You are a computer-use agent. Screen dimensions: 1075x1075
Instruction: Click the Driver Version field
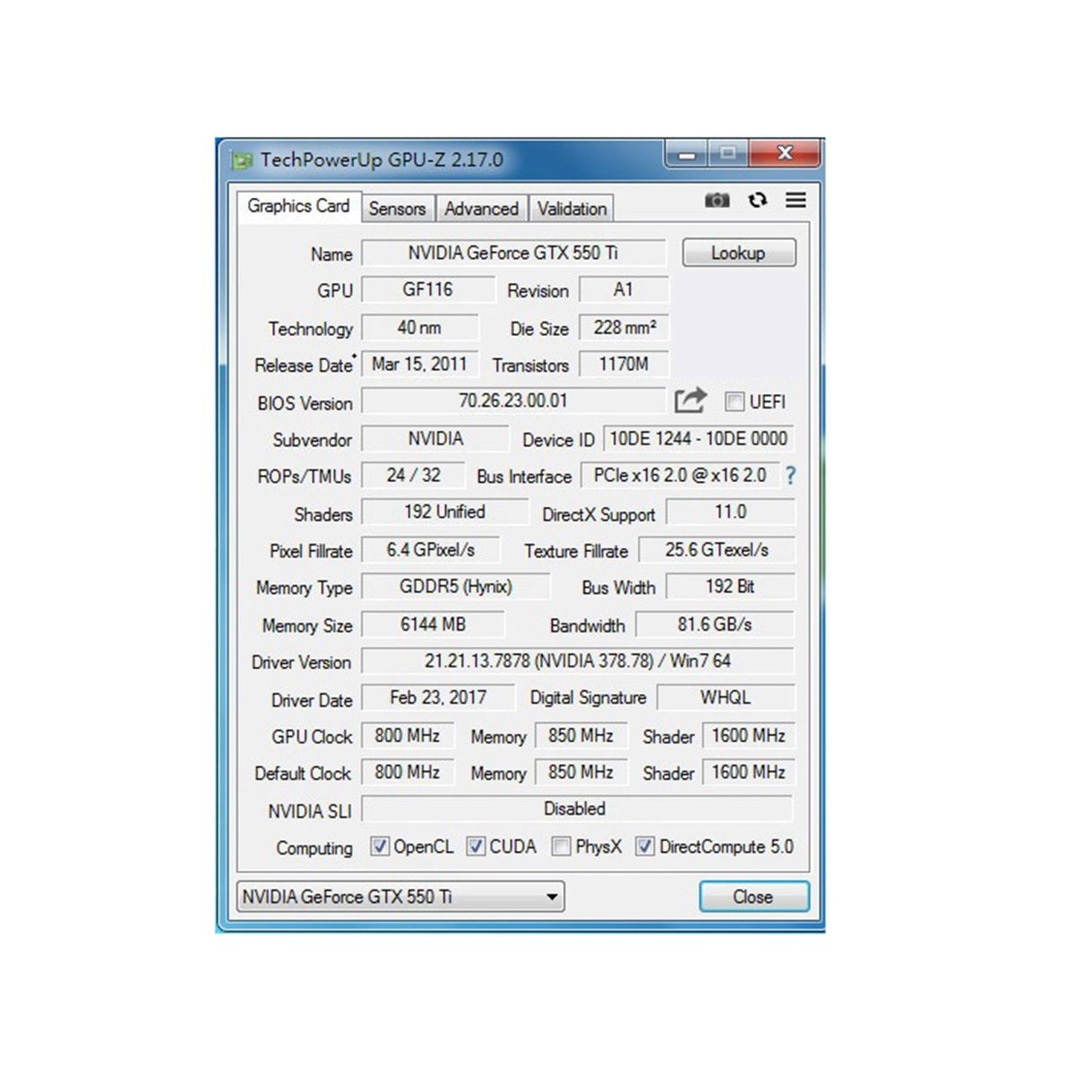coord(577,661)
